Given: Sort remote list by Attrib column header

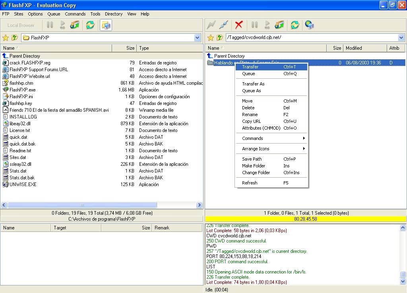Looking at the screenshot, I should click(395, 48).
